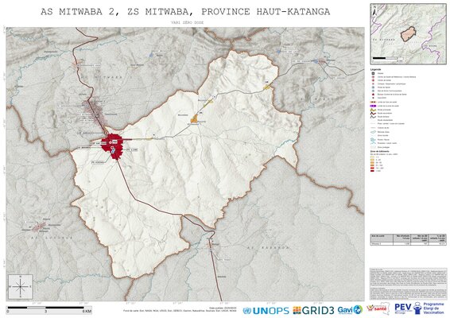Image resolution: width=450 pixels, height=318 pixels.
Task: Click the 'Légende' heading
Action: pyautogui.click(x=376, y=69)
